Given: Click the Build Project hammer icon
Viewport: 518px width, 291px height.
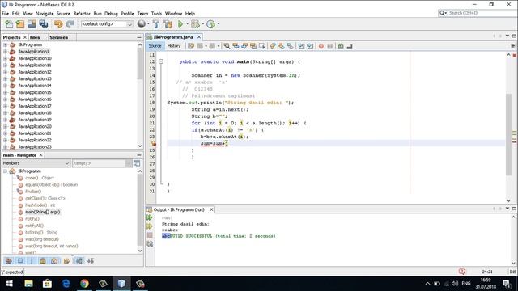Looking at the screenshot, I should (x=156, y=24).
